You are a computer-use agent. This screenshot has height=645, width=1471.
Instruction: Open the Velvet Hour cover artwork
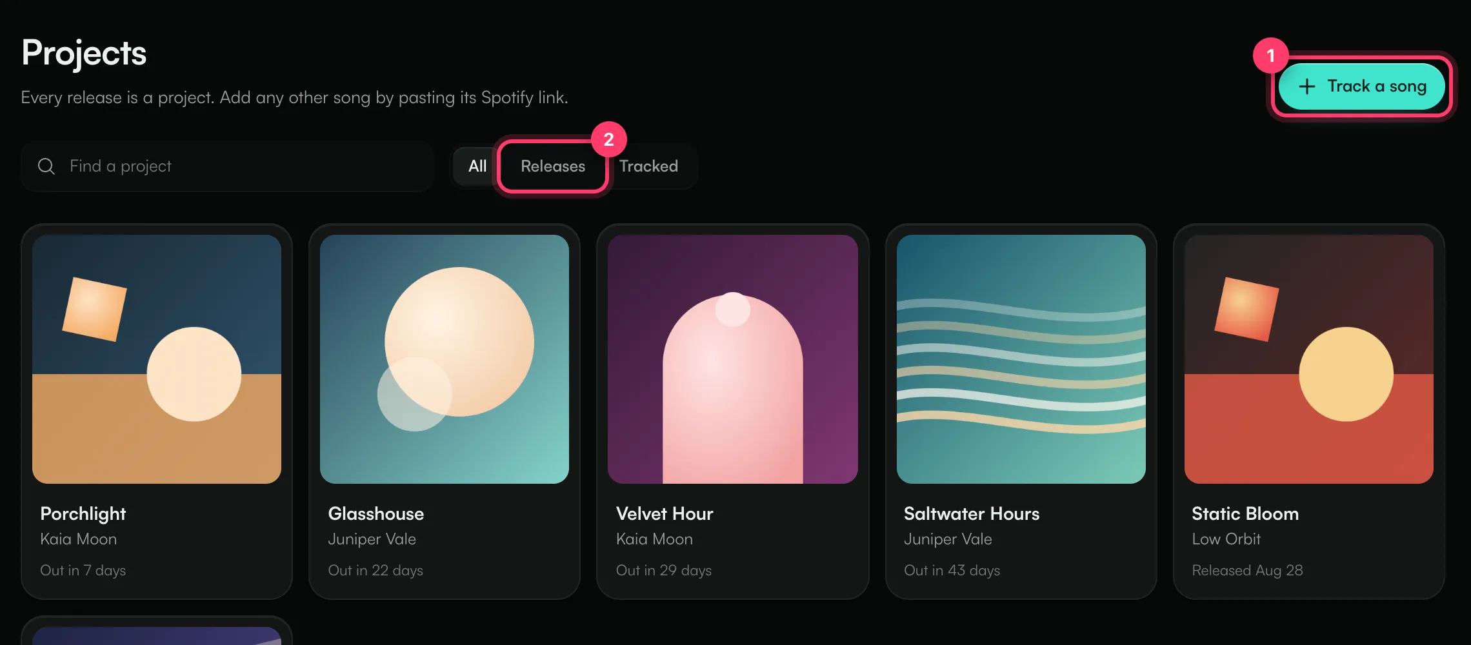pyautogui.click(x=733, y=359)
